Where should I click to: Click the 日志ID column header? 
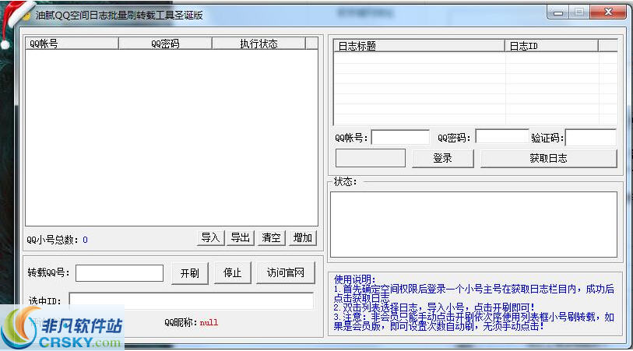pyautogui.click(x=551, y=46)
